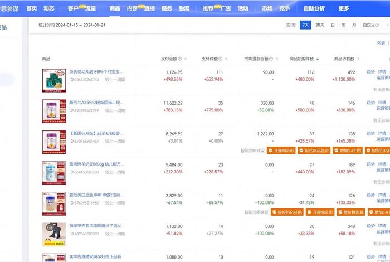Switch to 物流 tab

[184, 8]
